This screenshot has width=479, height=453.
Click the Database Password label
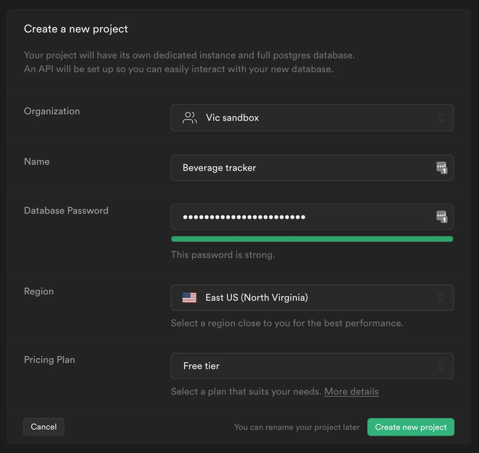point(66,211)
